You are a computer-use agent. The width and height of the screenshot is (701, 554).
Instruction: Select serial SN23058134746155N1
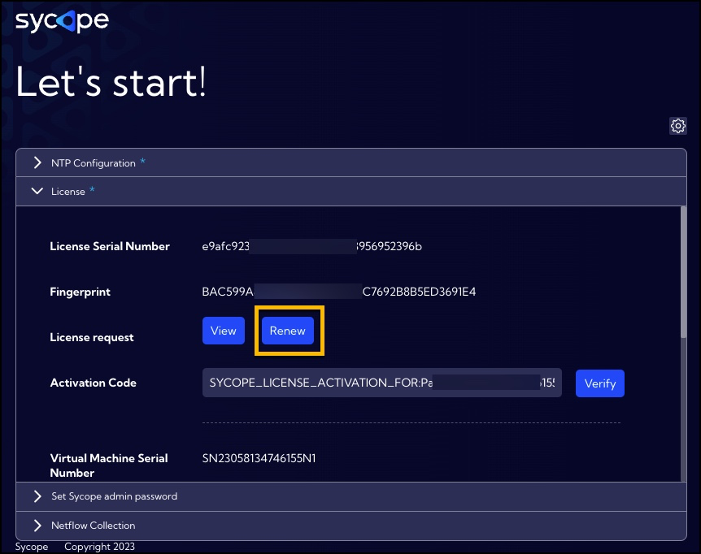(x=259, y=458)
